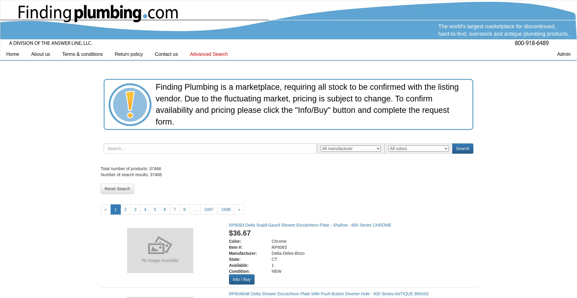Open Terms & conditions page
The image size is (577, 298).
click(x=82, y=54)
